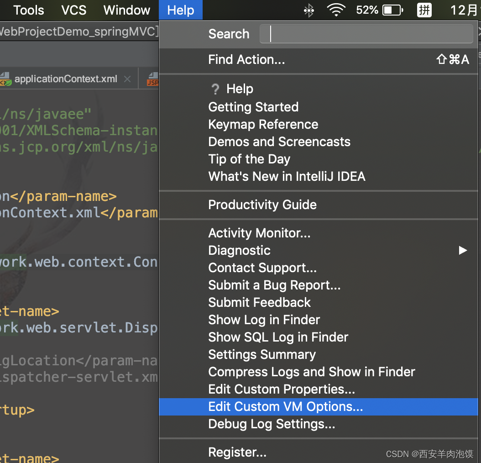Image resolution: width=481 pixels, height=463 pixels.
Task: Close the open Help menu
Action: (x=180, y=10)
